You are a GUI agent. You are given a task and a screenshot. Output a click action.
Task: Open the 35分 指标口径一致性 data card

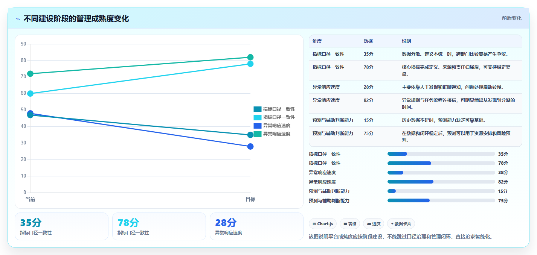[61, 226]
